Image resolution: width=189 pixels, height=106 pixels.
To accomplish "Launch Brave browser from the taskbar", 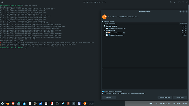I will pos(13,104).
